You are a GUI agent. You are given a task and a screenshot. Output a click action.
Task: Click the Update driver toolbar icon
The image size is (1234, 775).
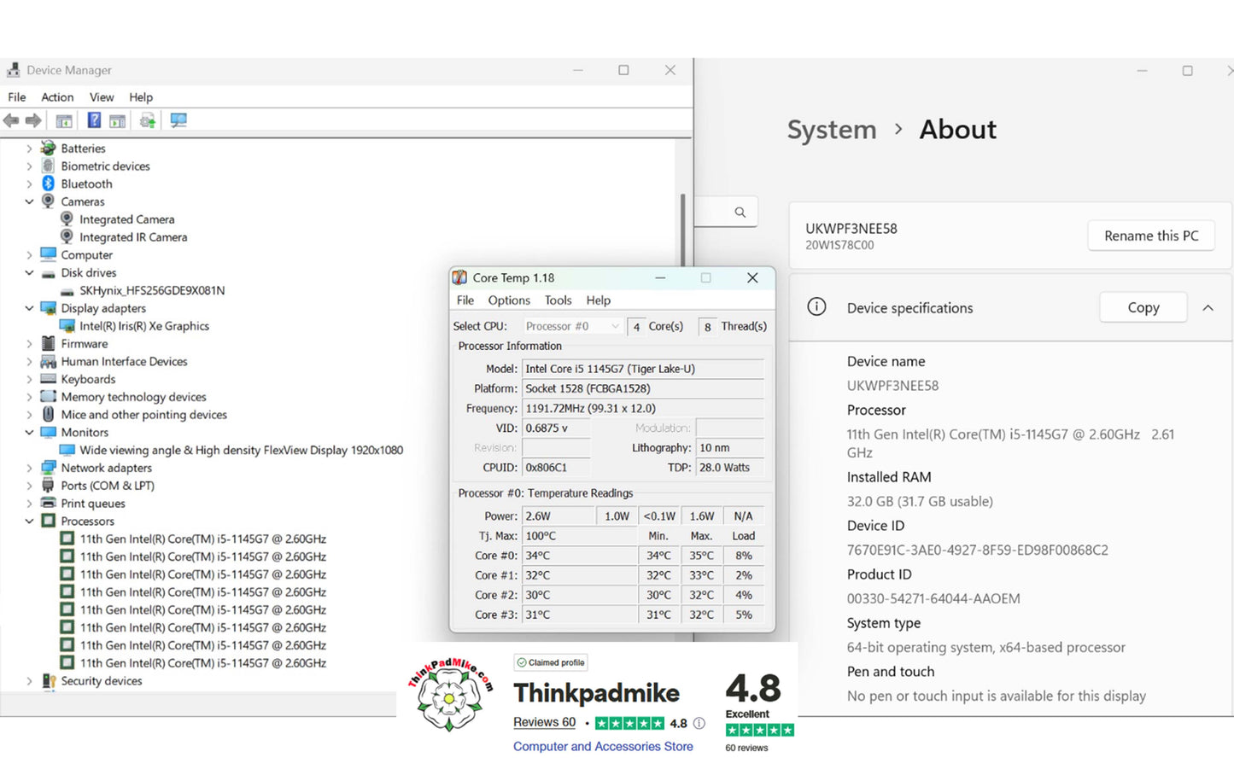pyautogui.click(x=148, y=120)
